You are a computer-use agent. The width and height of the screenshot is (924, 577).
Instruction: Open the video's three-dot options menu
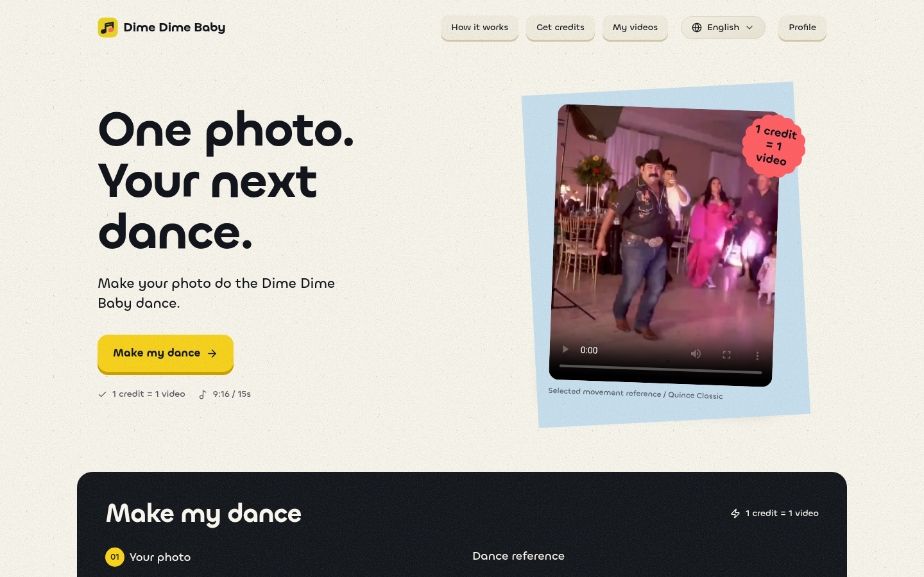coord(757,356)
